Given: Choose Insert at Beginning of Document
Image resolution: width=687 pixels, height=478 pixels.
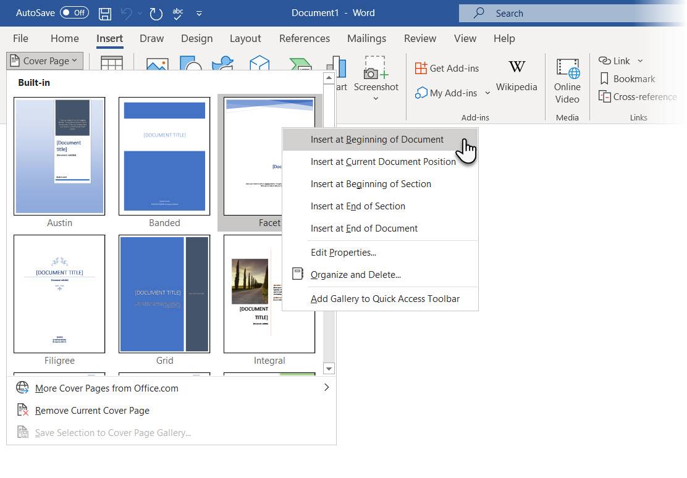Looking at the screenshot, I should 377,140.
